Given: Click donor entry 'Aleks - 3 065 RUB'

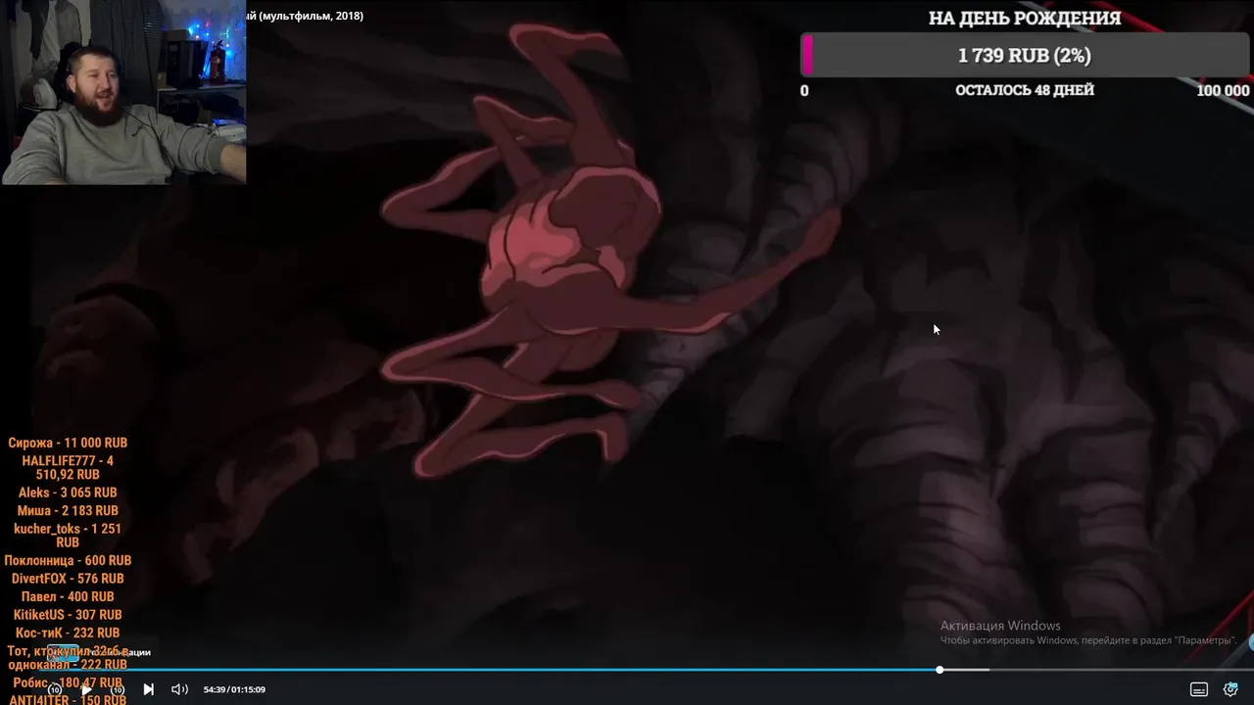Looking at the screenshot, I should coord(68,493).
